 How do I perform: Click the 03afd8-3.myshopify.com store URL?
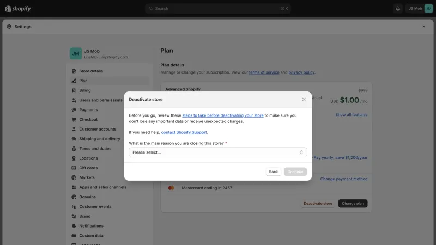coord(106,57)
